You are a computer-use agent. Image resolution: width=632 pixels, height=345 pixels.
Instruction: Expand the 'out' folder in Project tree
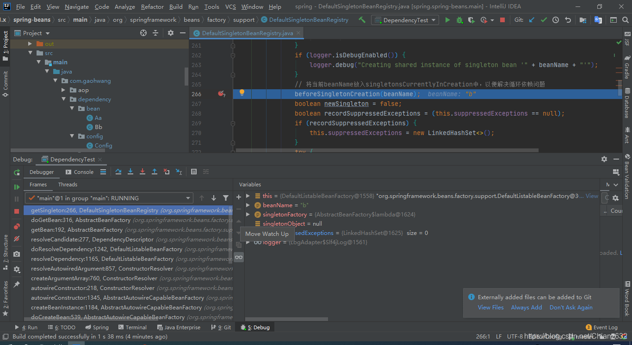[x=30, y=44]
